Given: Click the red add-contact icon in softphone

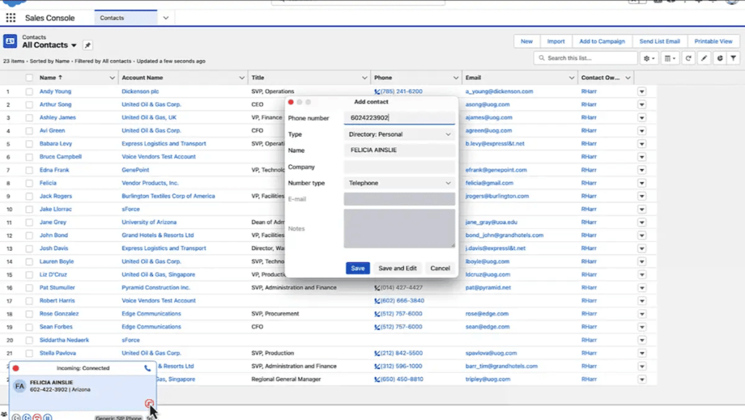Looking at the screenshot, I should tap(149, 404).
